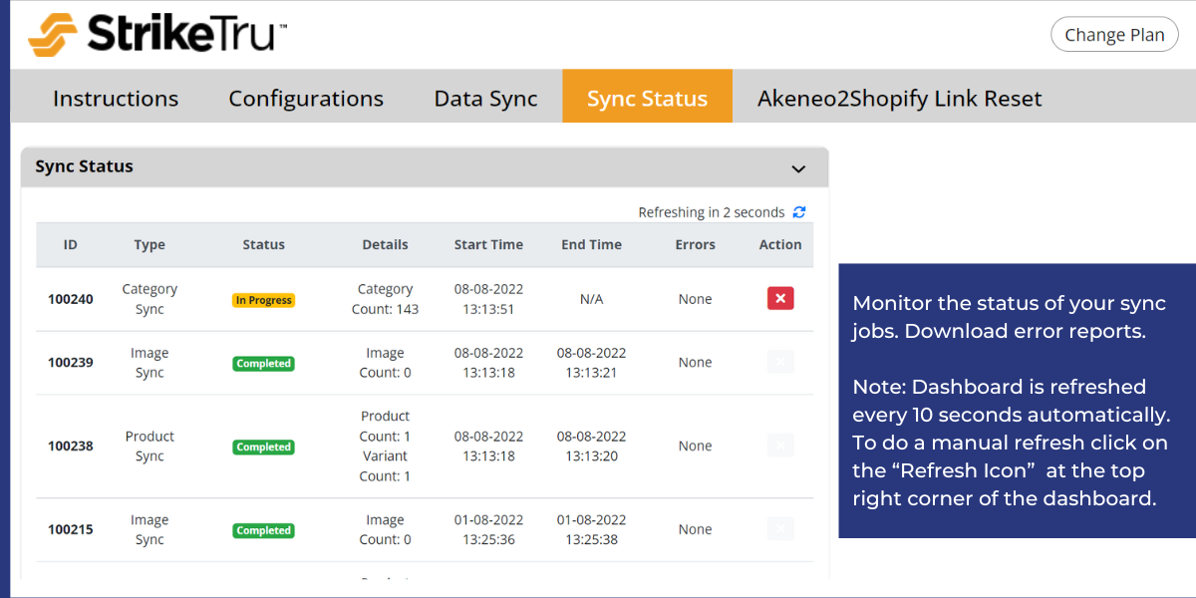Screen dimensions: 1196x598
Task: Click the Start Time column header
Action: 488,244
